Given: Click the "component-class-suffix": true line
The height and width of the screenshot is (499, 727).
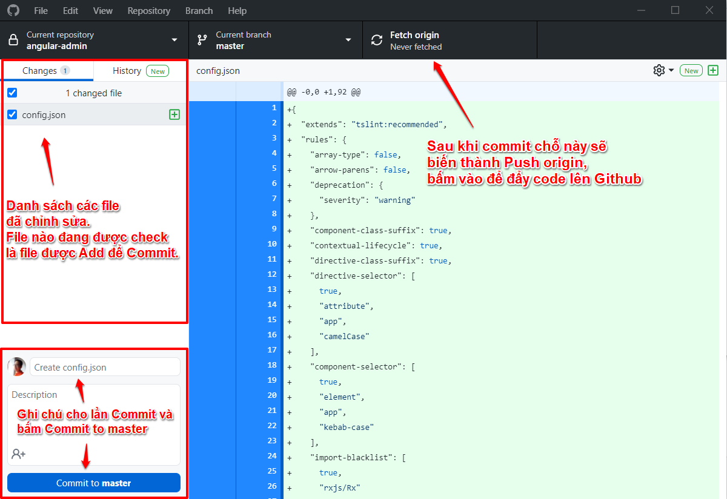Looking at the screenshot, I should point(381,230).
